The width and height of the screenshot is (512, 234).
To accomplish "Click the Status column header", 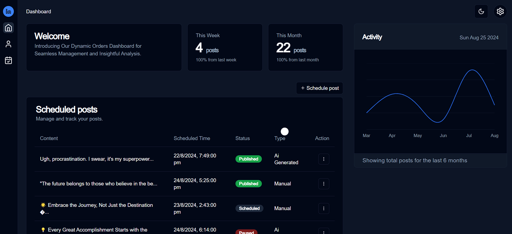I will point(243,138).
